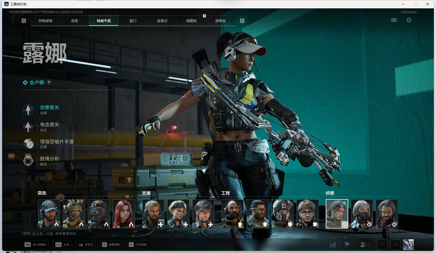The height and width of the screenshot is (253, 436).
Task: Switch to the 仓库 tab
Action: (74, 21)
